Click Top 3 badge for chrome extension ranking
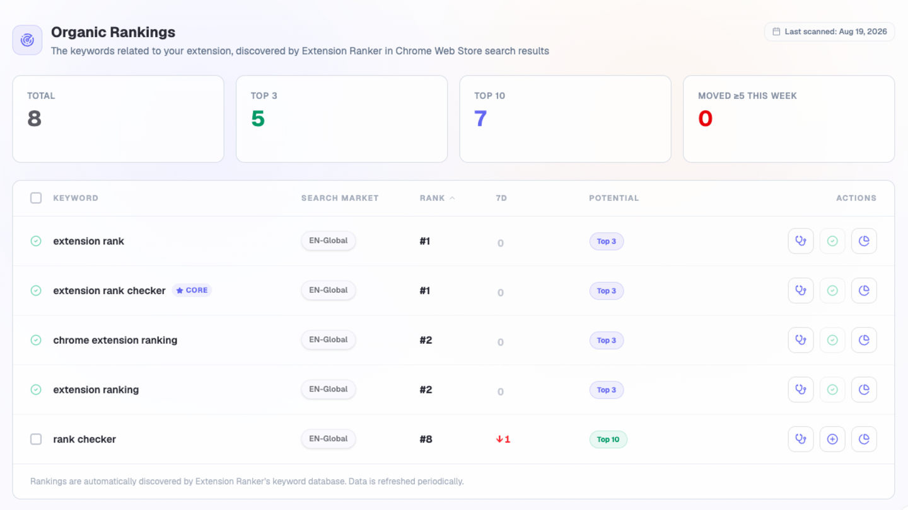908x510 pixels. [x=607, y=340]
